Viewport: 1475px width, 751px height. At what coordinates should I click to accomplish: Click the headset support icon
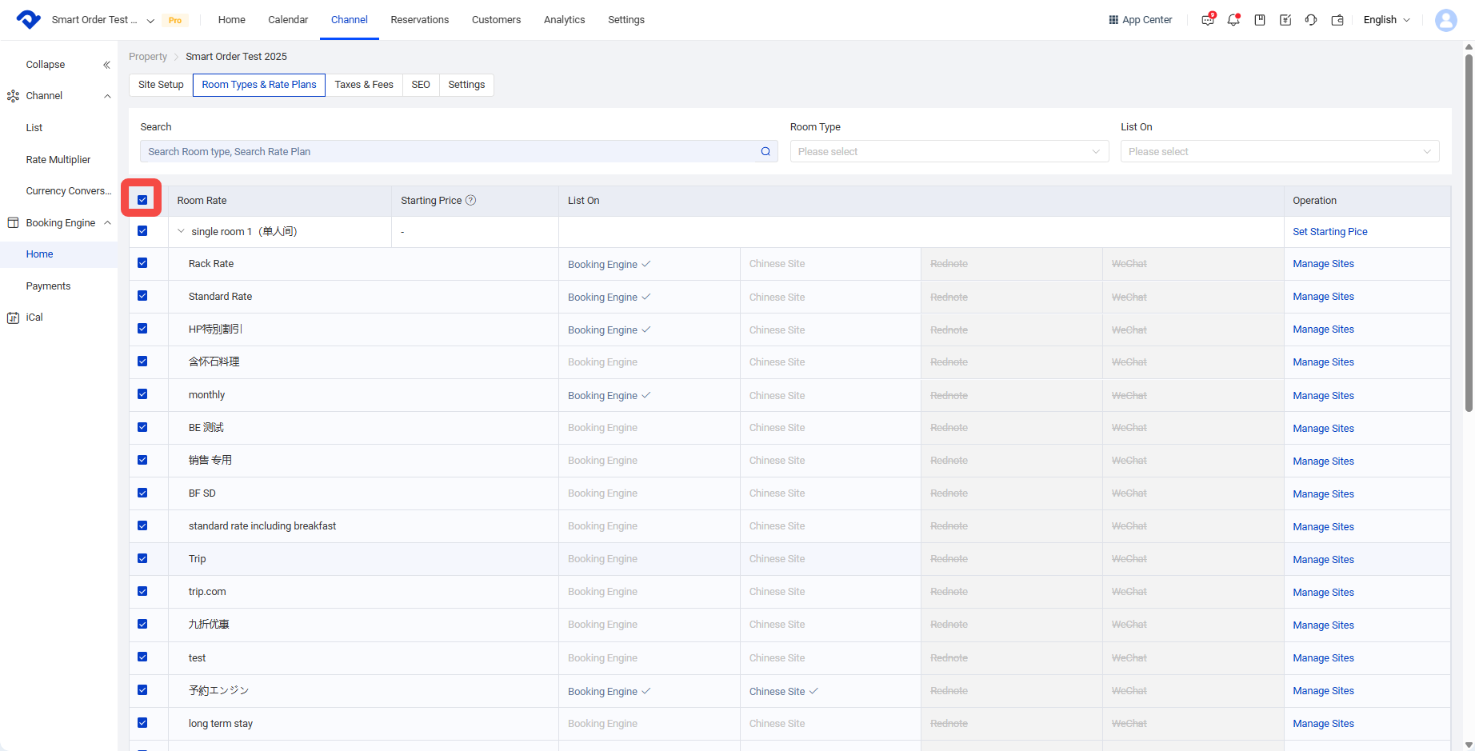click(1311, 20)
